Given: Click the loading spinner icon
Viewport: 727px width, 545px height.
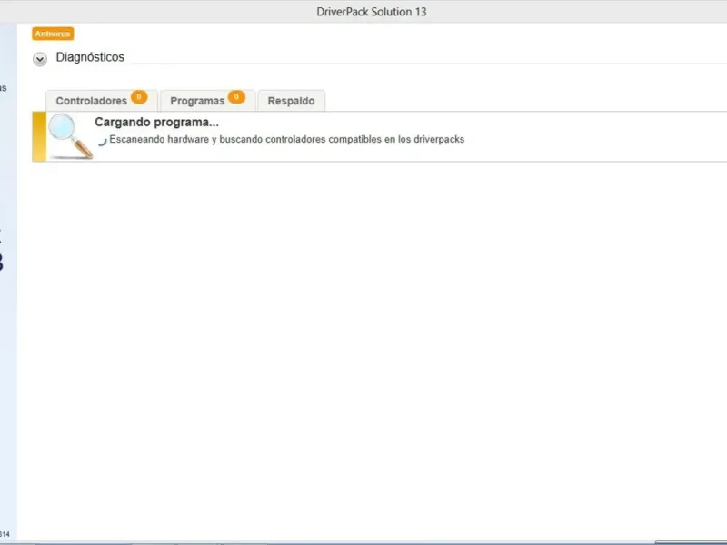Looking at the screenshot, I should click(x=102, y=141).
